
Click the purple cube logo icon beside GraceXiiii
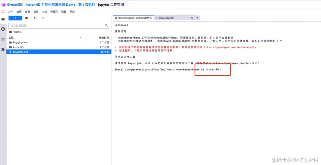coord(4,4)
